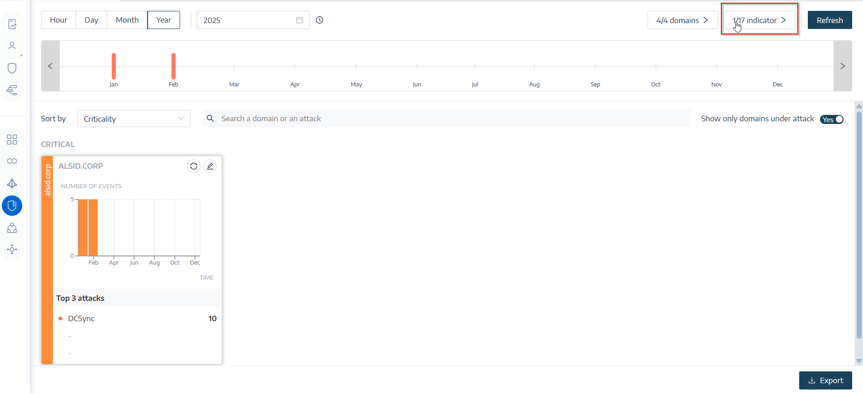863x394 pixels.
Task: Click the clock icon next to date field
Action: (319, 20)
